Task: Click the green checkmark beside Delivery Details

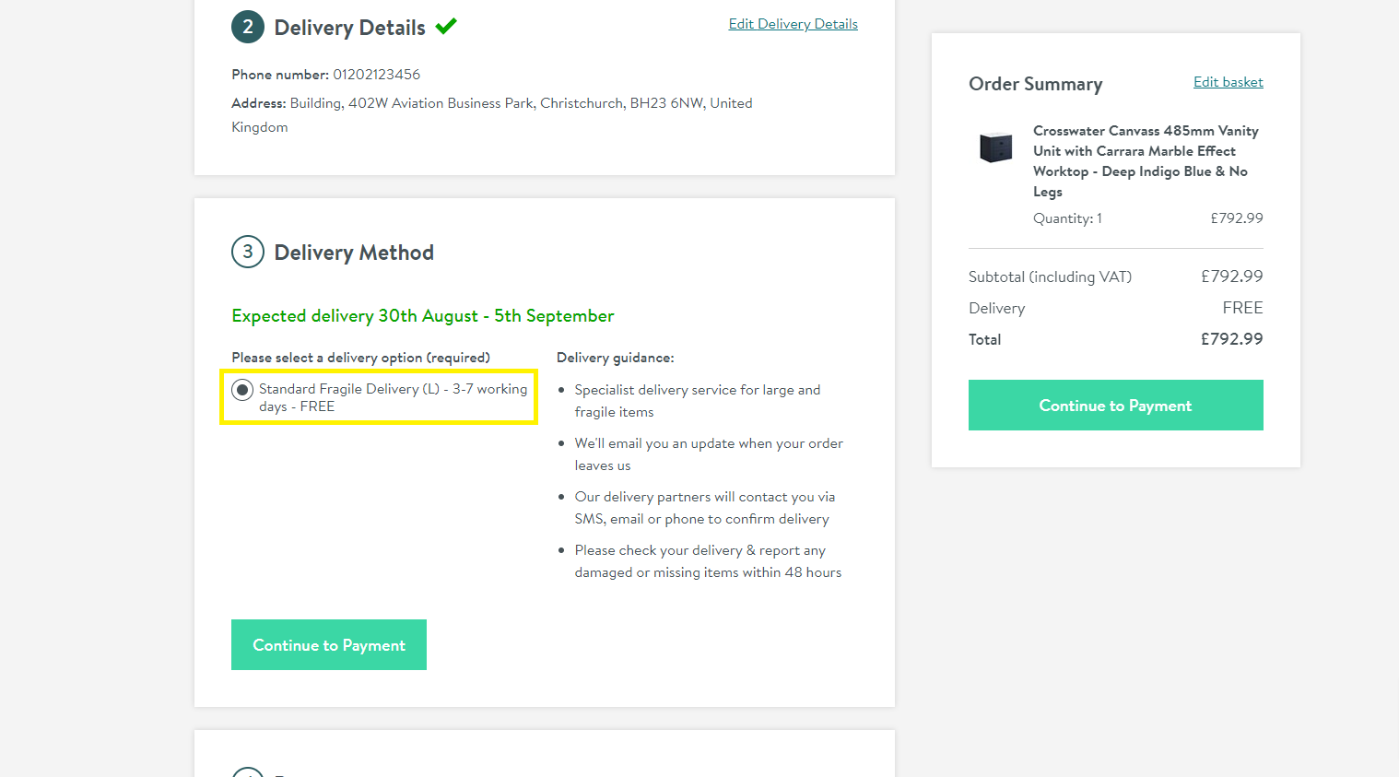Action: [446, 26]
